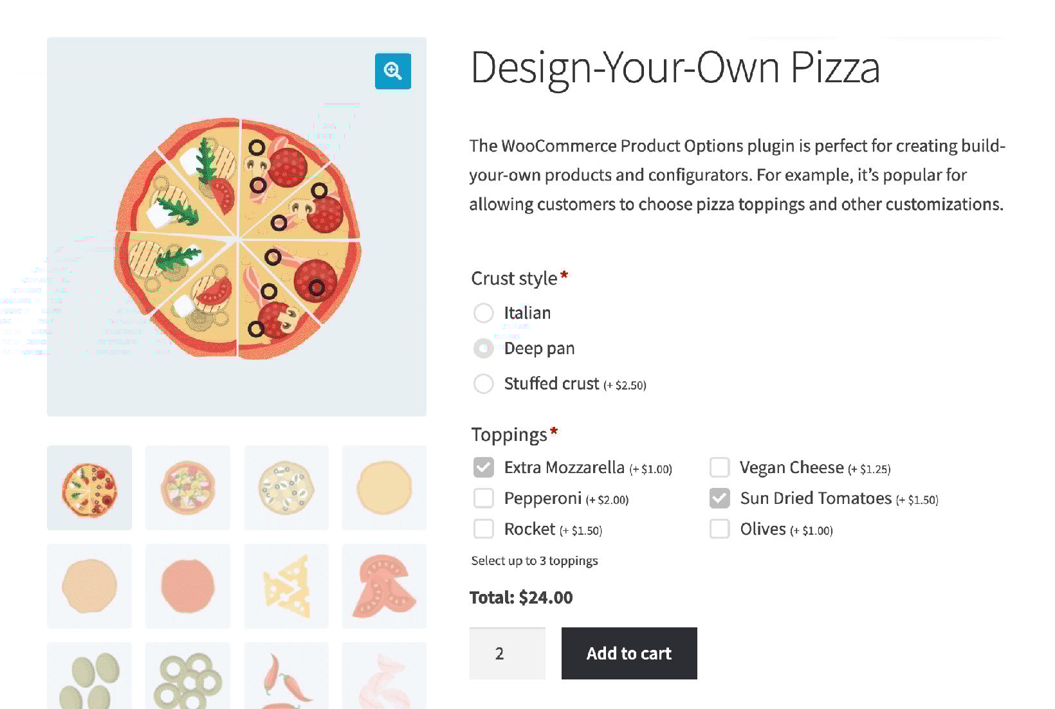
Task: Select the full pizza thumbnail image
Action: pyautogui.click(x=89, y=488)
